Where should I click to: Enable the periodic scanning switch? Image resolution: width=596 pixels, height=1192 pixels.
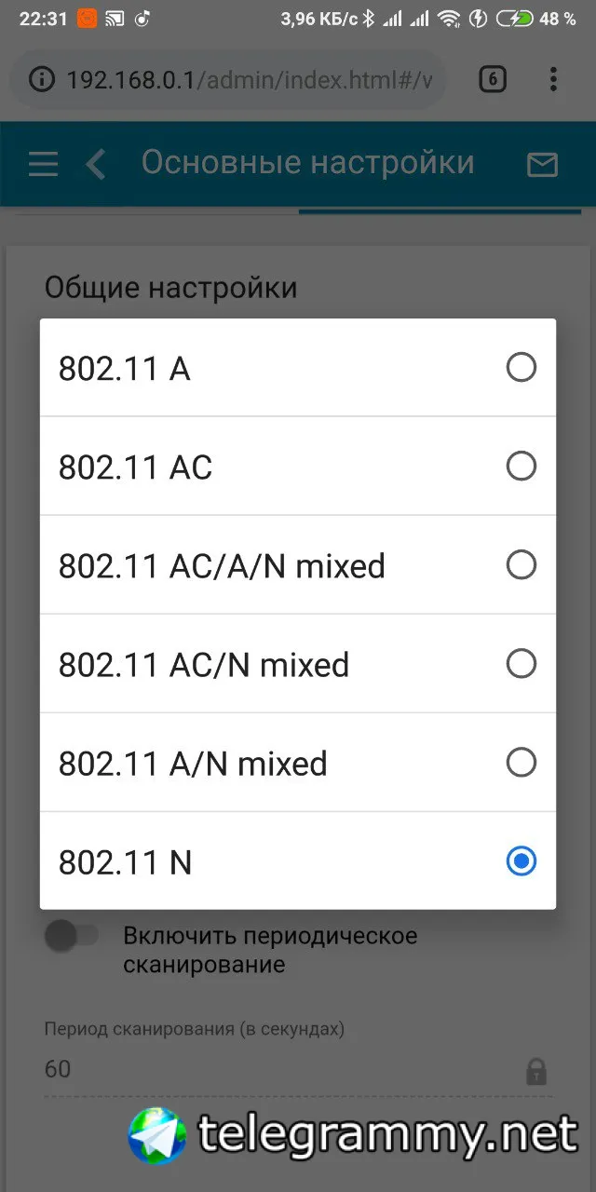[72, 936]
